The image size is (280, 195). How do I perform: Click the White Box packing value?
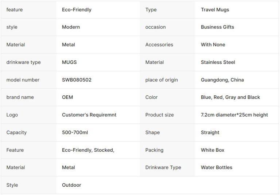pos(213,150)
